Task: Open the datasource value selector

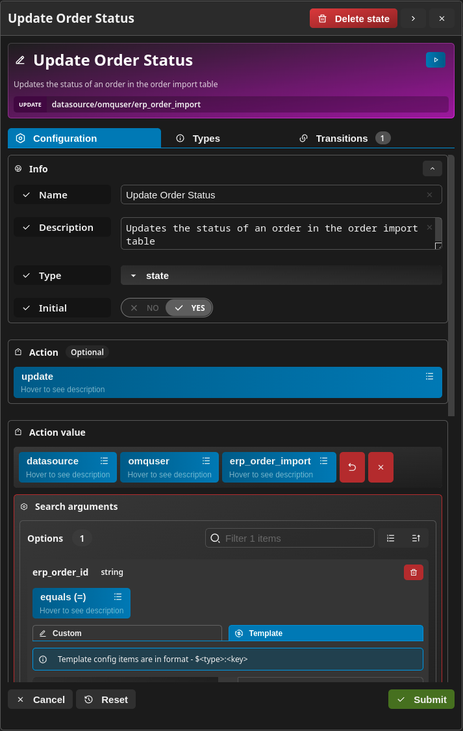Action: [x=68, y=467]
